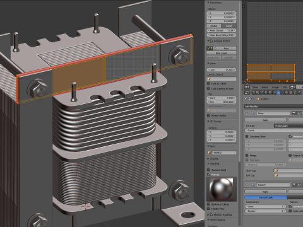Enable Lock Camera to View checkbox
The height and width of the screenshot is (227, 303).
[208, 89]
